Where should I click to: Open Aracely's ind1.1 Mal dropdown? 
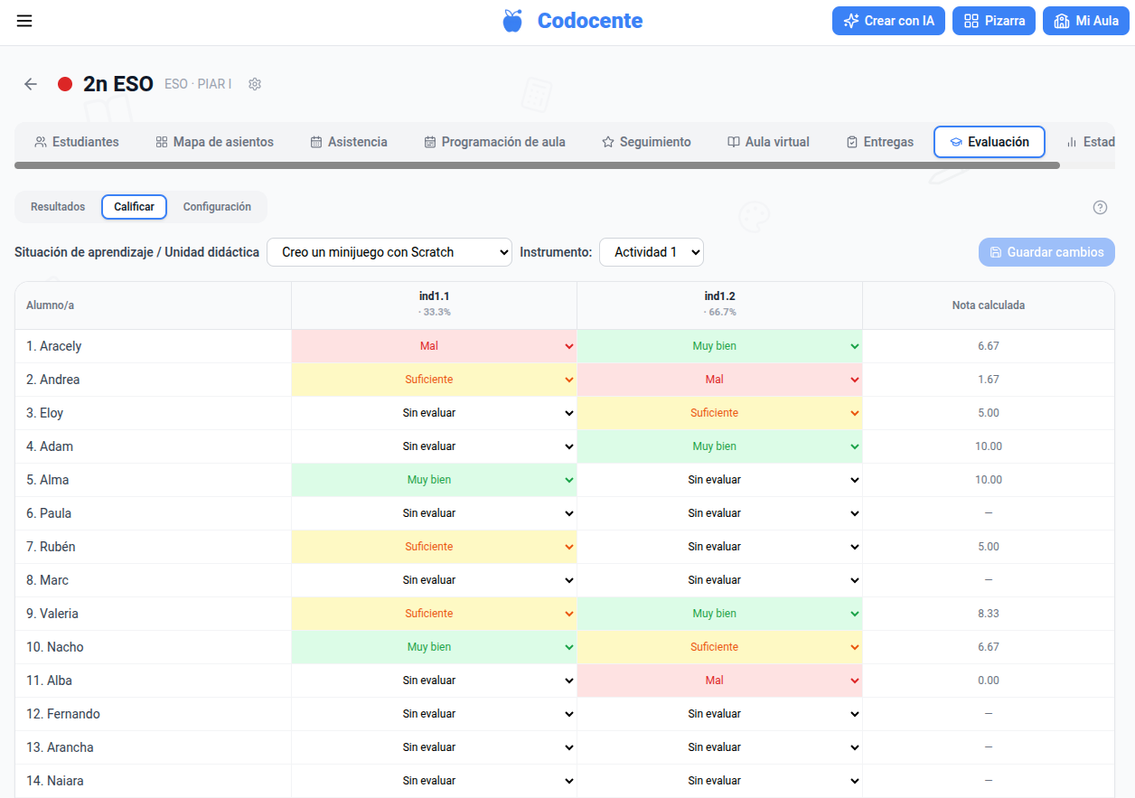coord(434,346)
